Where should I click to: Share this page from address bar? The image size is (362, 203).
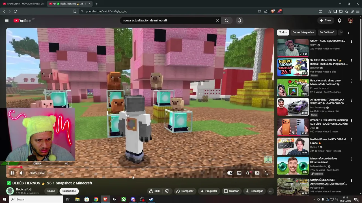266,11
